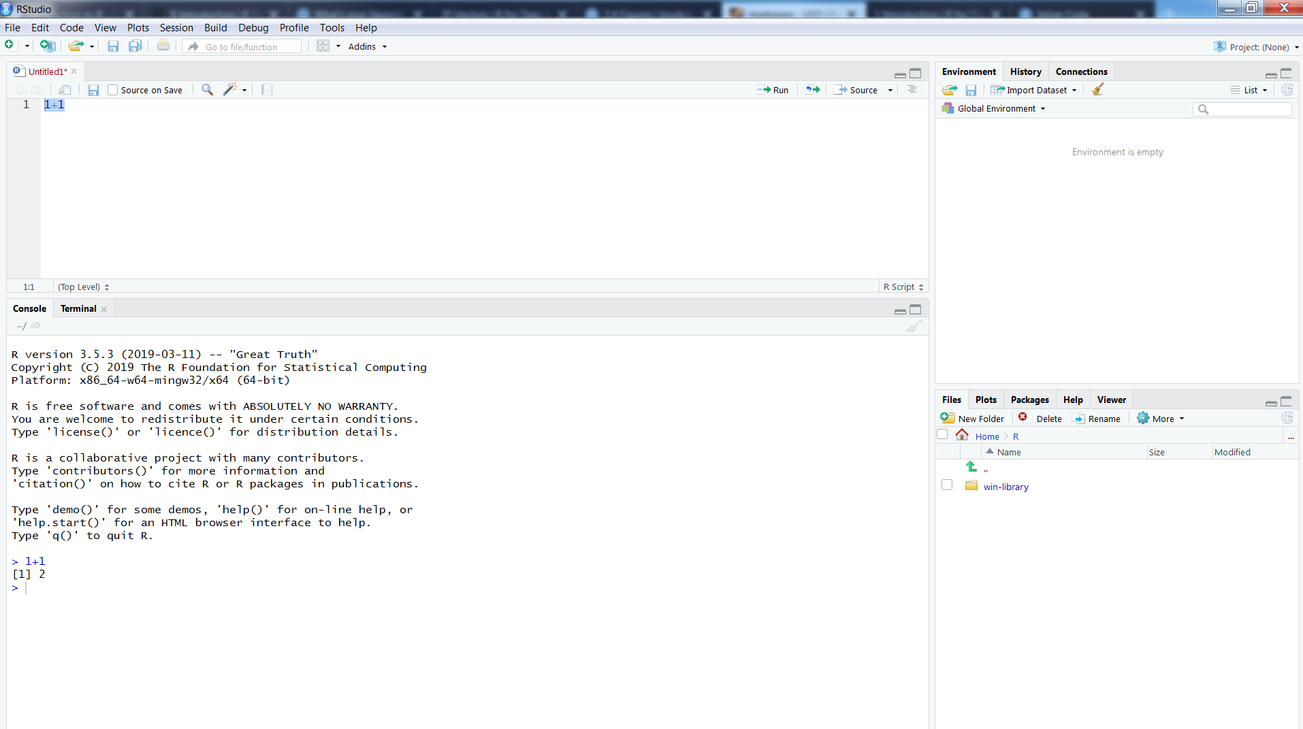Open the Import Dataset dropdown

(1035, 90)
